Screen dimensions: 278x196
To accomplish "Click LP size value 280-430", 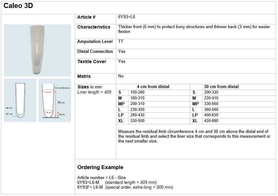I will [x=137, y=115].
